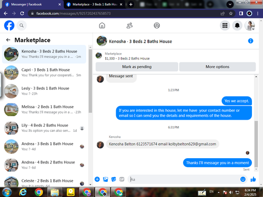The height and width of the screenshot is (197, 263).
Task: Open Chrome three-dot menu
Action: [x=258, y=14]
